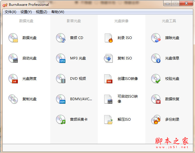Open the 光盘跨度 x2 span disc icon

[13, 79]
